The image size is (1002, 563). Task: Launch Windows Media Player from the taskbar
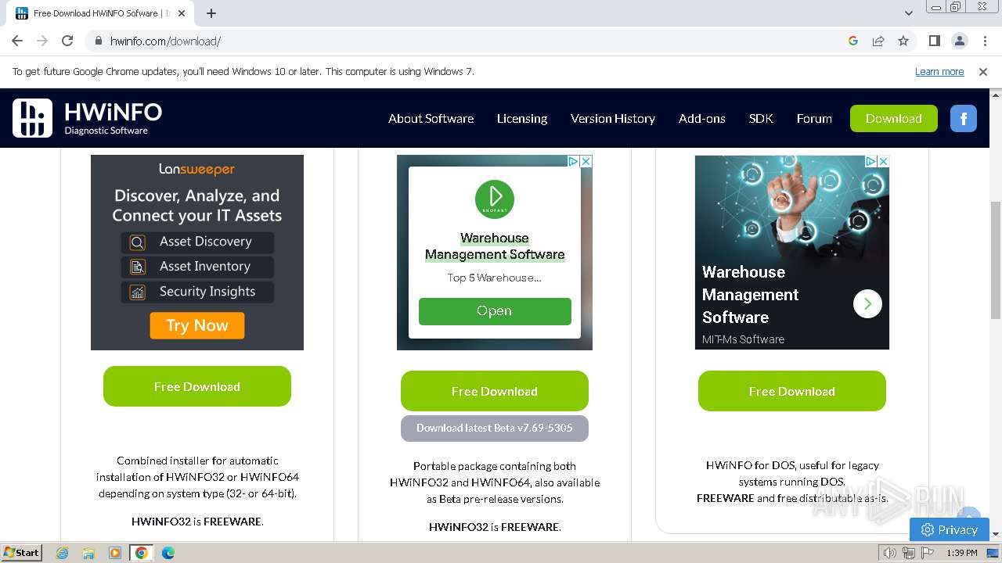pos(115,553)
